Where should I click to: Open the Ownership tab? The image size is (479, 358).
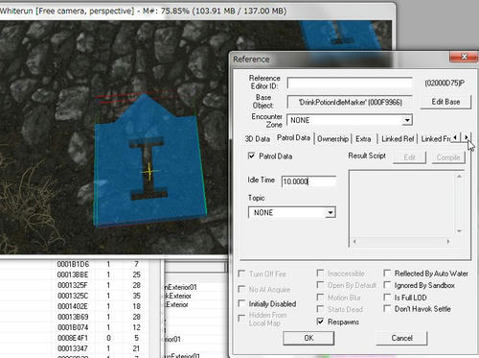click(332, 139)
